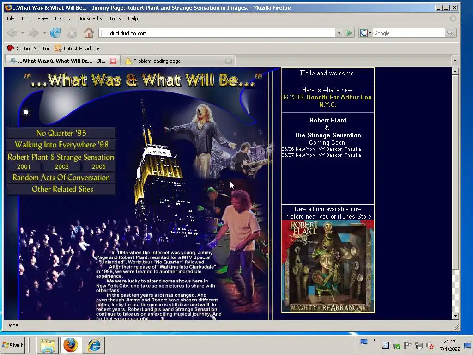The width and height of the screenshot is (473, 355).
Task: Open the recent pages history dropdown
Action: (x=44, y=33)
